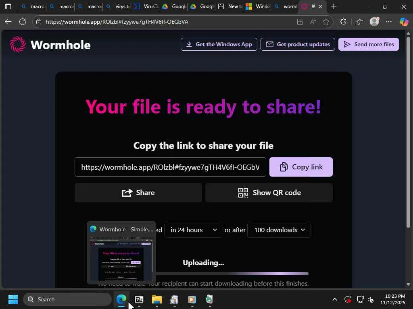This screenshot has width=413, height=309.
Task: Open the browser profile avatar
Action: click(x=374, y=22)
